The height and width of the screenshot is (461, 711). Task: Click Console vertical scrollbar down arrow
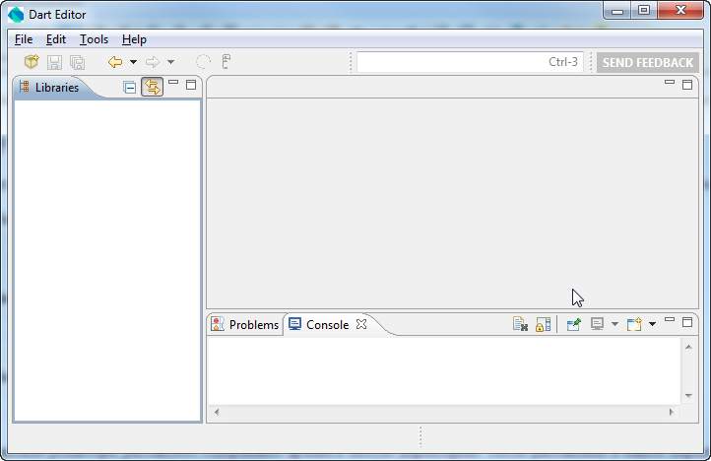688,396
